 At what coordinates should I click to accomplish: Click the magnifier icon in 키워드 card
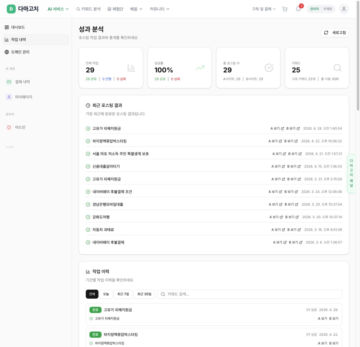[338, 68]
